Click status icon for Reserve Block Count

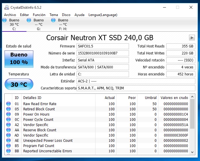coord(8,130)
